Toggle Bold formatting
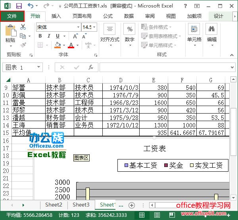This screenshot has width=238, height=220. click(x=40, y=36)
